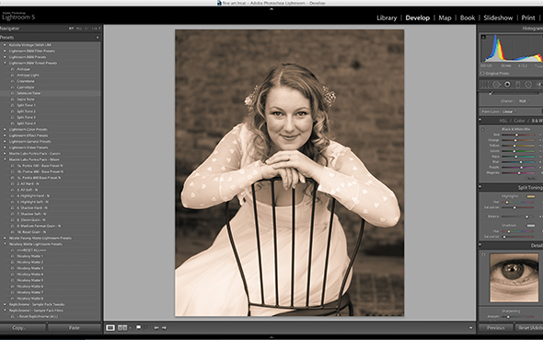Apply the Selenium Tone preset
Viewport: 543px width, 340px height.
tap(29, 93)
